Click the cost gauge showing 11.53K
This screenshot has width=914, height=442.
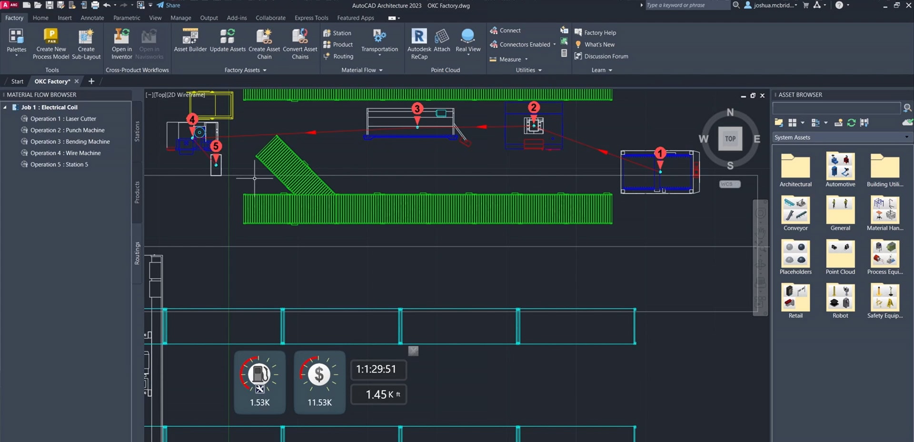319,382
